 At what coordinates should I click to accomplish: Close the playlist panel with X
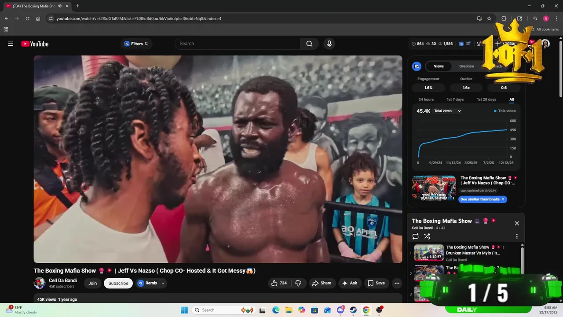[x=517, y=223]
